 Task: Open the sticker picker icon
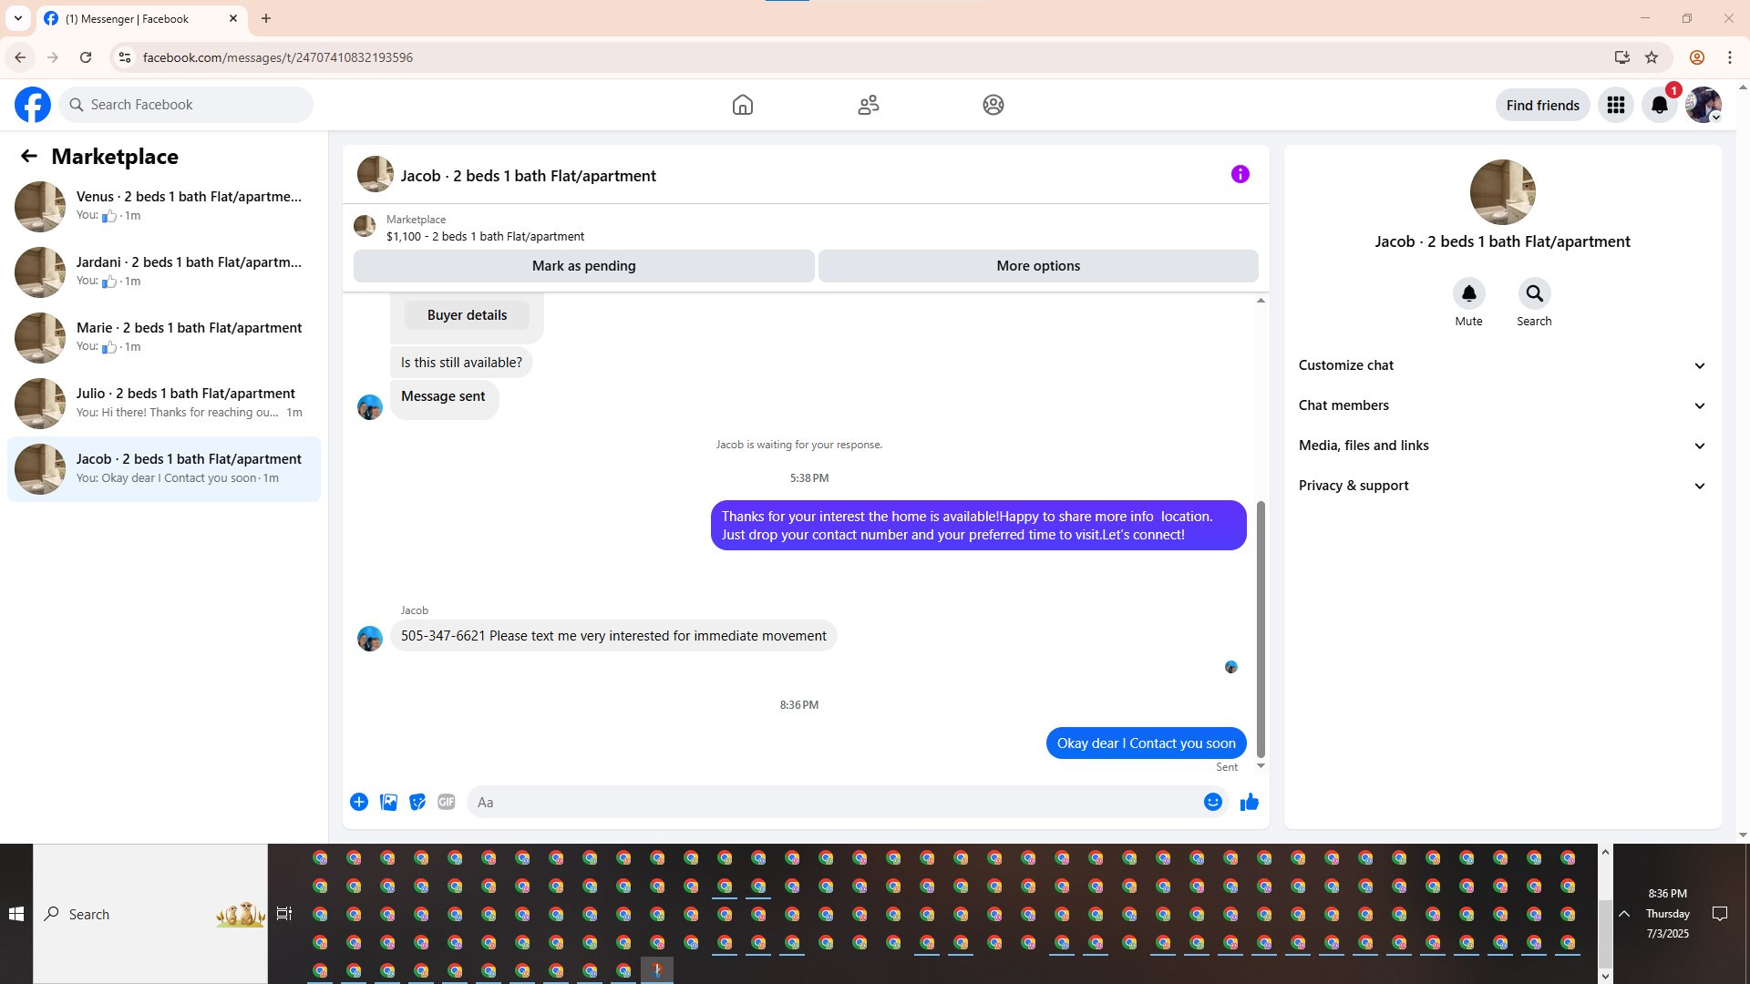coord(417,802)
